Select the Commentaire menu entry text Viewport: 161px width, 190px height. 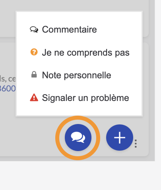click(69, 29)
